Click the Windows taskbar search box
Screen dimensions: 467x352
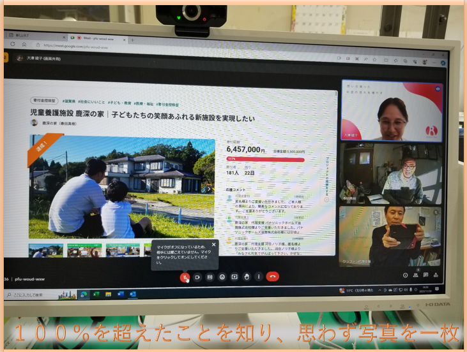tap(38, 295)
